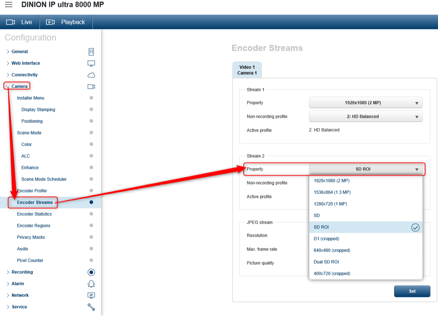Open Encoder Regions page
The image size is (438, 318).
coord(34,226)
